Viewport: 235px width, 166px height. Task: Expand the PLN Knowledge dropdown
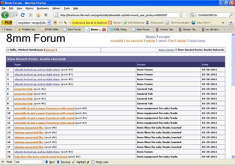coord(190,23)
